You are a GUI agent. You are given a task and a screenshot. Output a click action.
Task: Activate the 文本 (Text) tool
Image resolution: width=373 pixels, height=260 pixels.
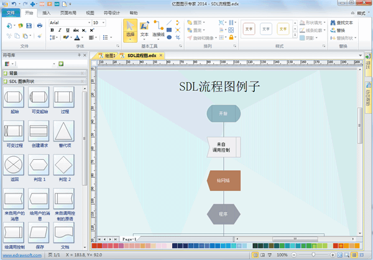coord(144,30)
